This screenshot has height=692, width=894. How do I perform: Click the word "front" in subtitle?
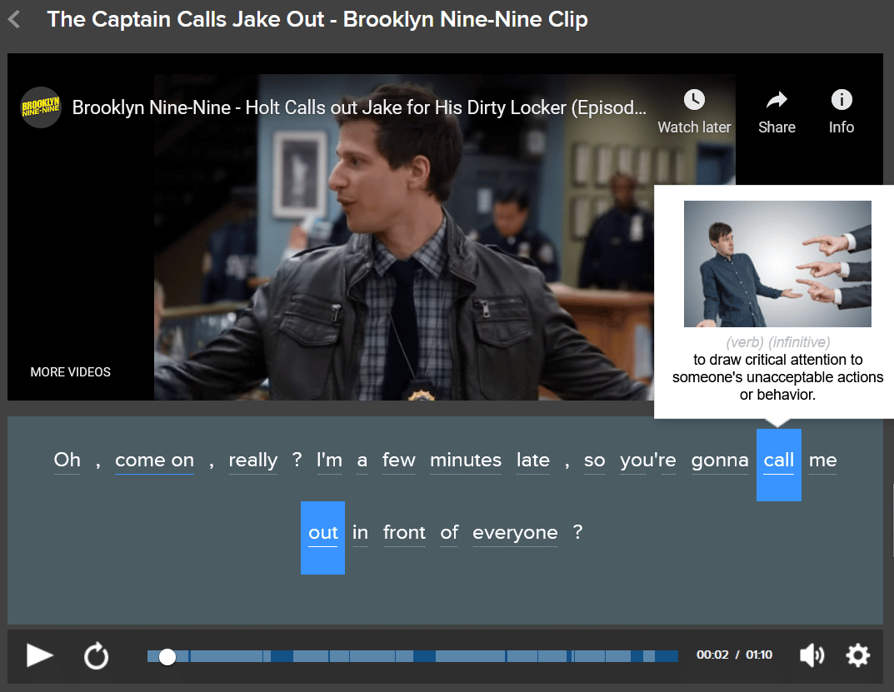tap(404, 533)
